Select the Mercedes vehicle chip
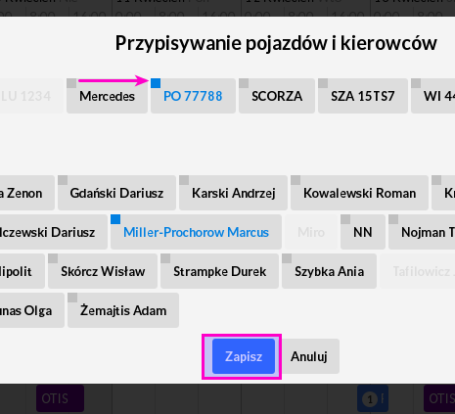Screen dimensions: 455x414 (x=107, y=96)
